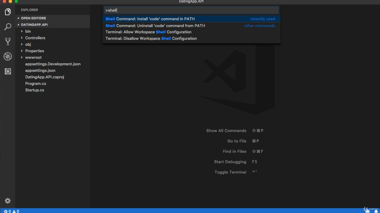Screen dimensions: 380x213
Task: Collapse the DATINGAPP.API section
Action: (18, 25)
